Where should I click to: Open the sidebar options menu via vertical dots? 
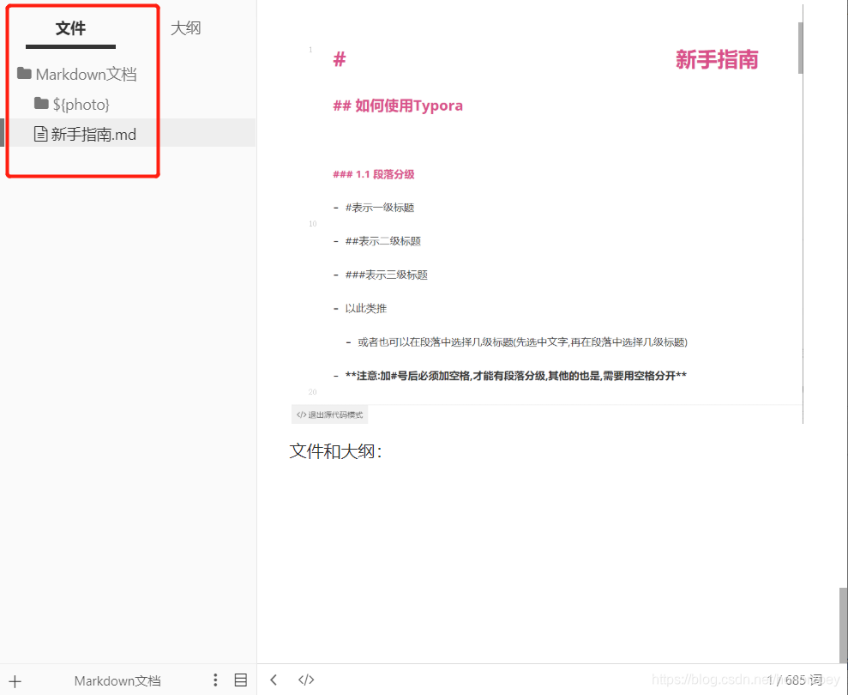[215, 680]
